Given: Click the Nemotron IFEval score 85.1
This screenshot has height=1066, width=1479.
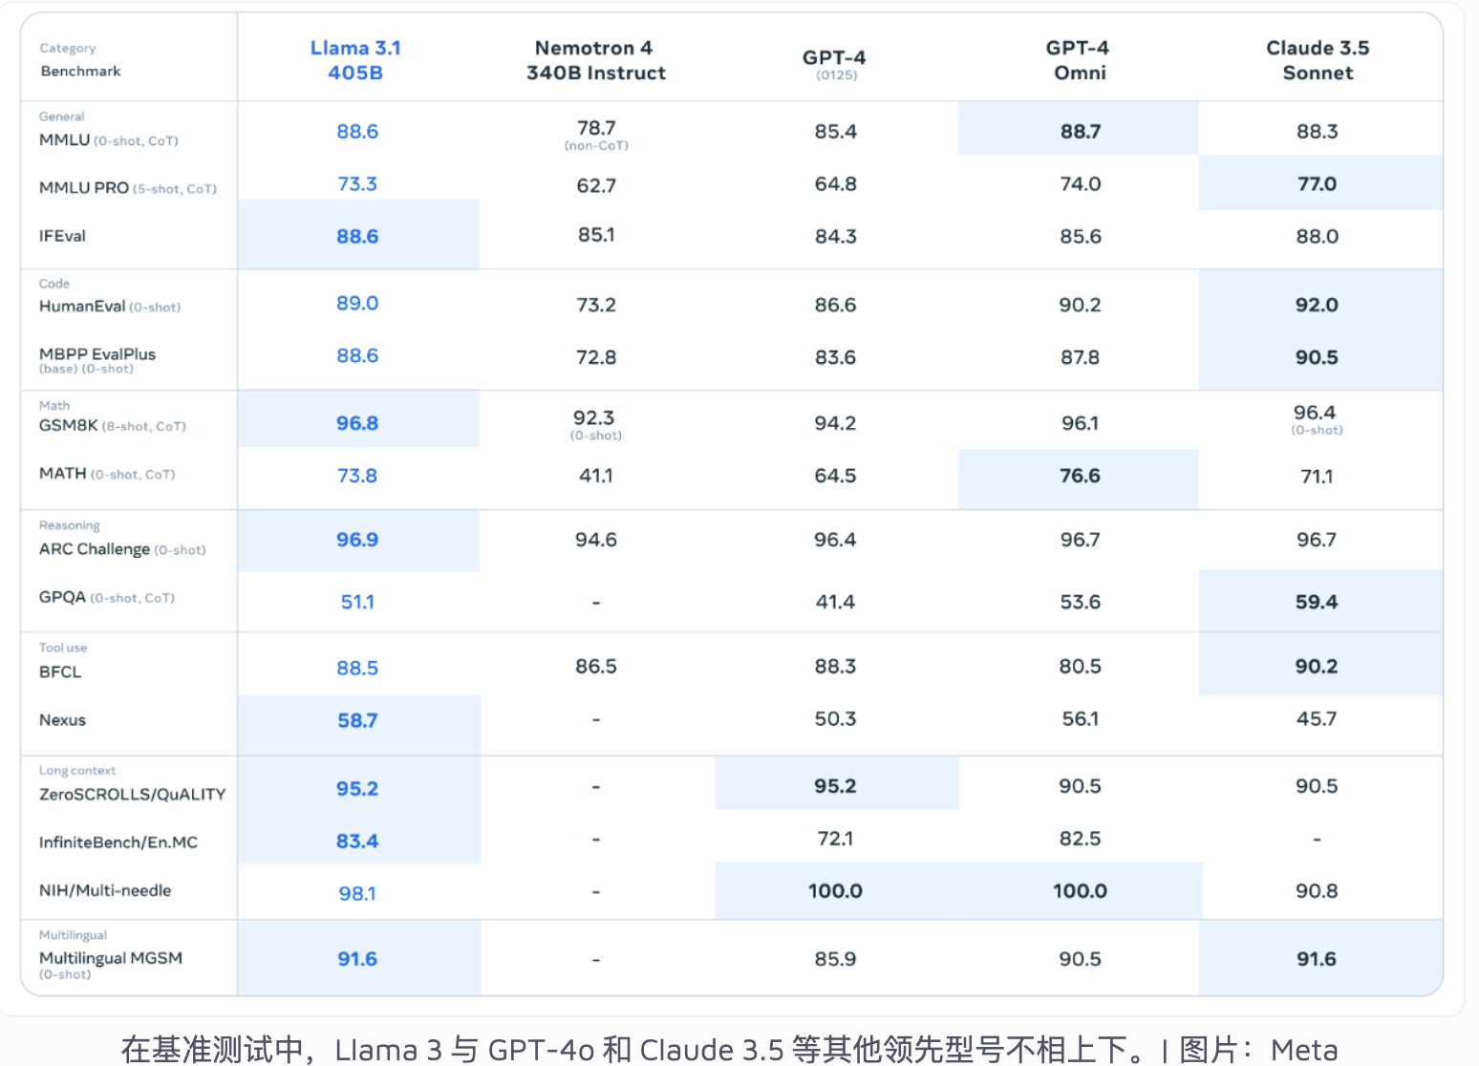Looking at the screenshot, I should click(x=596, y=234).
